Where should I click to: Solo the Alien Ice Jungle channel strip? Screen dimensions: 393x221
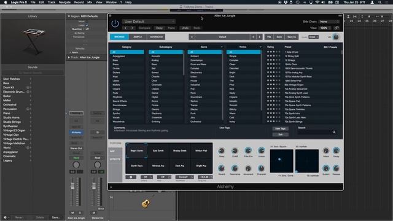click(80, 213)
